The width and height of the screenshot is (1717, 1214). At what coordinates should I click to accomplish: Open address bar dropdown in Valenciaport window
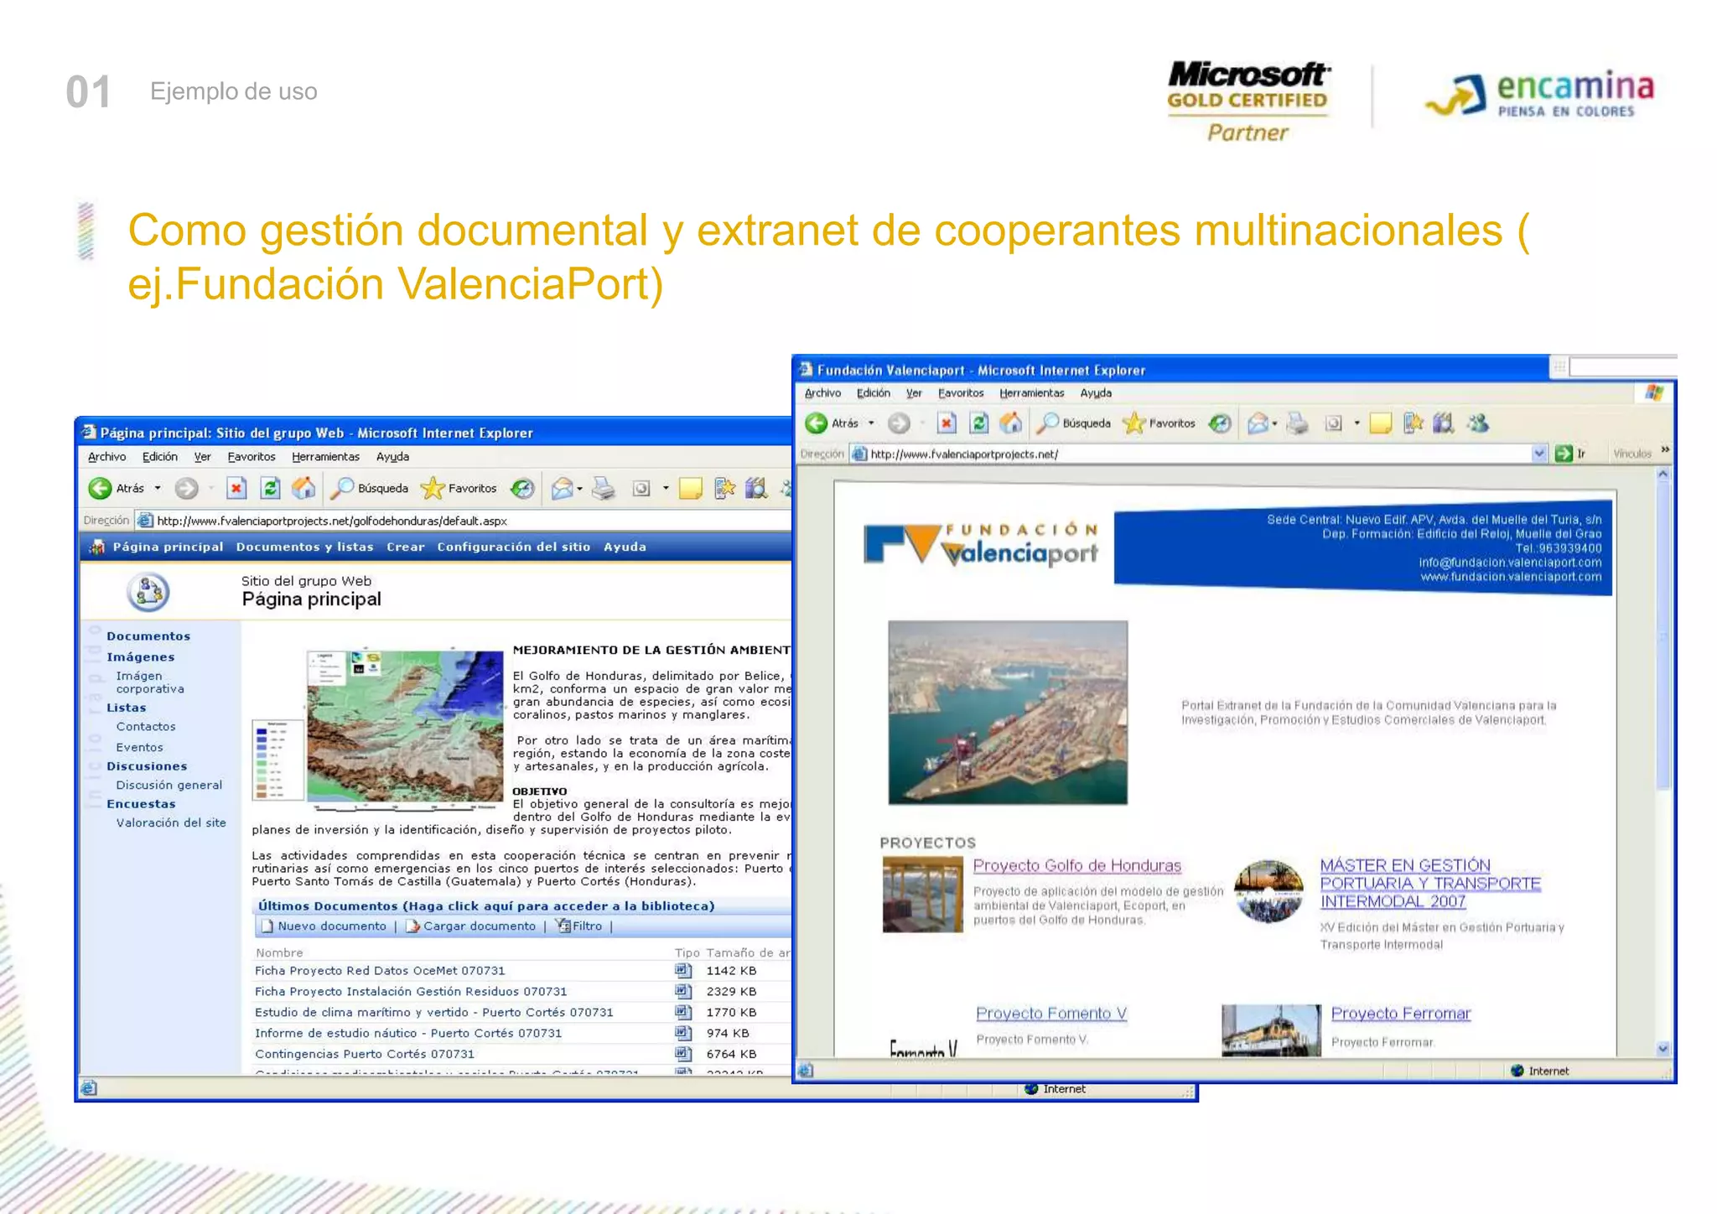click(x=1539, y=454)
